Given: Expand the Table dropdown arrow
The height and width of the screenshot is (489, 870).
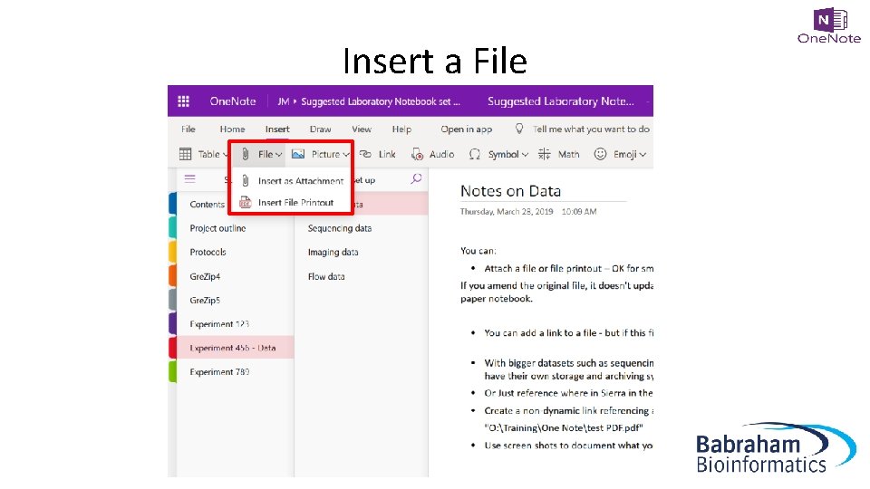Looking at the screenshot, I should 226,155.
